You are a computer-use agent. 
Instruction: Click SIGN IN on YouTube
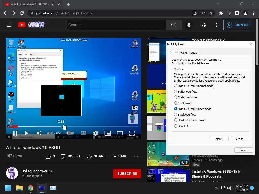(237, 25)
